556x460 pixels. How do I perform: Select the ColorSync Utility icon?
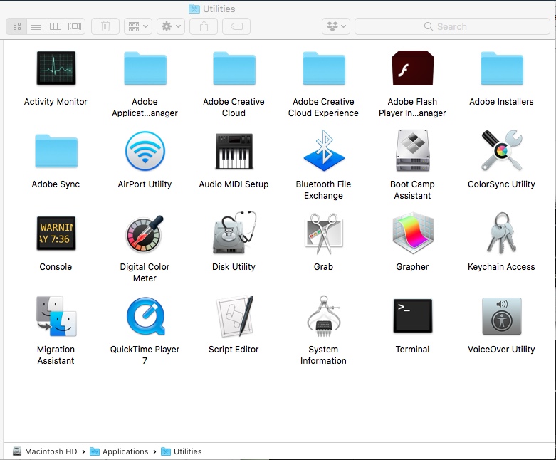pos(502,150)
